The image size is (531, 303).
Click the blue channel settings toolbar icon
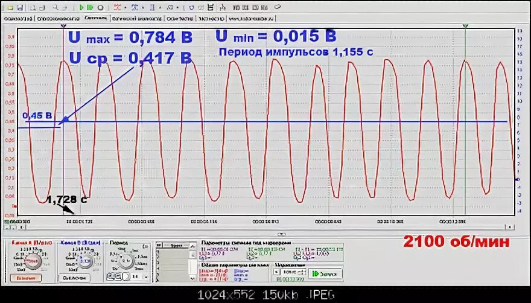tap(135, 7)
